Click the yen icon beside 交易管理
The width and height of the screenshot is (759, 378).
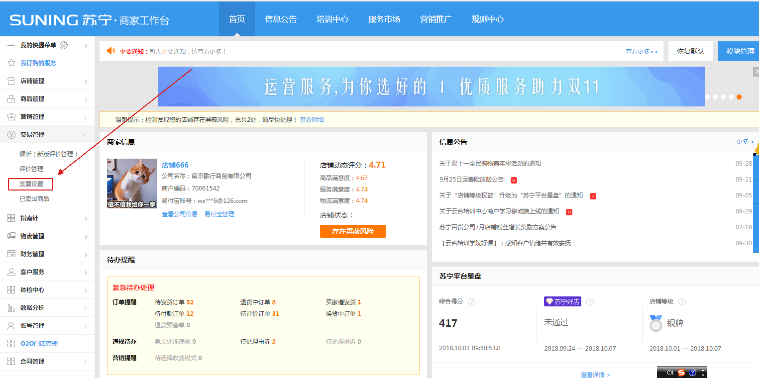(11, 135)
